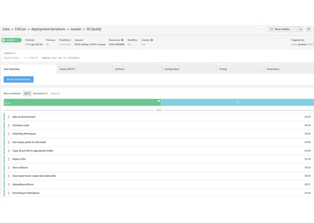The width and height of the screenshot is (314, 223).
Task: Open the Parameters tab
Action: coord(289,69)
